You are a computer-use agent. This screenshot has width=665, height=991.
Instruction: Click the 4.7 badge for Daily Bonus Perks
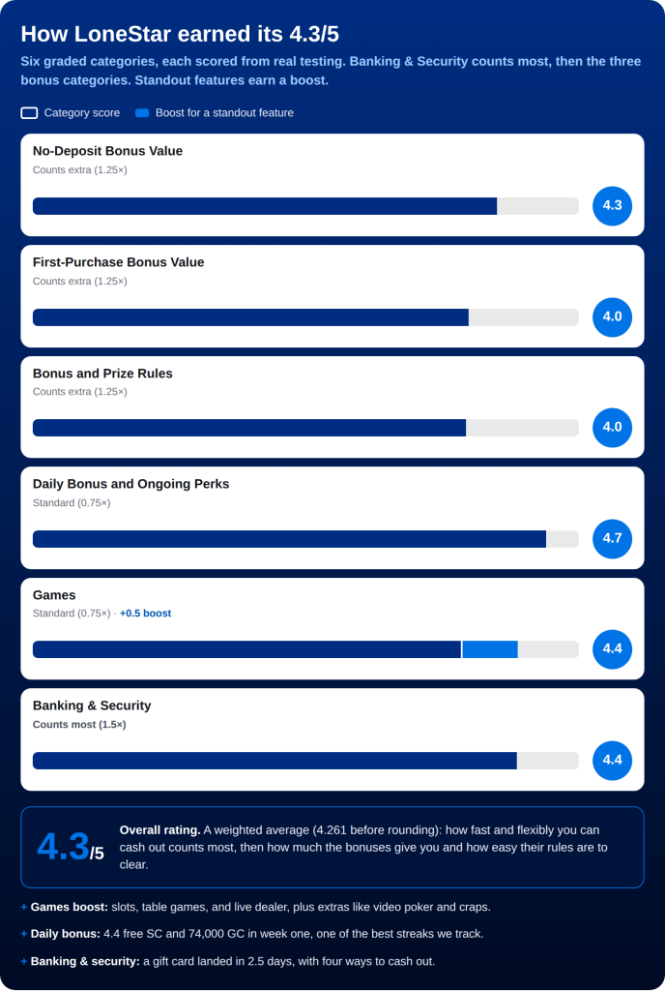pyautogui.click(x=612, y=539)
